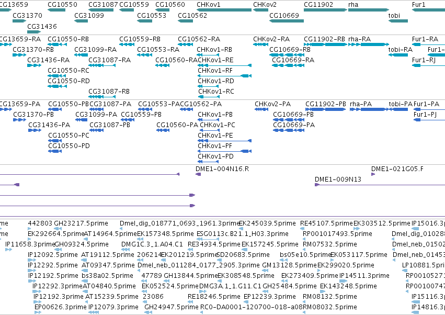Select transcript CHKov1-RC
Image resolution: width=445 pixels, height=315 pixels.
[216, 92]
